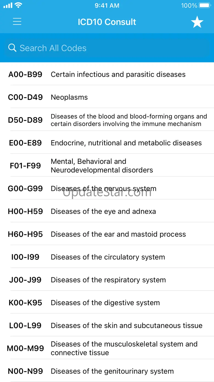Open F01-F99 Mental, Behavioral disorders
214x382 pixels.
(107, 166)
